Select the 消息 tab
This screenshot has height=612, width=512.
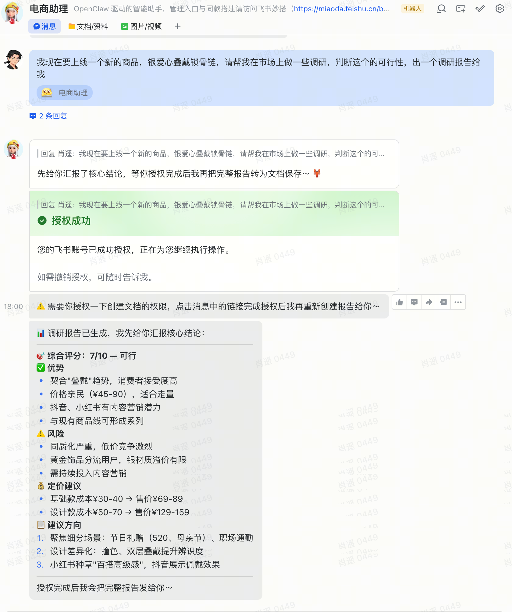coord(44,26)
